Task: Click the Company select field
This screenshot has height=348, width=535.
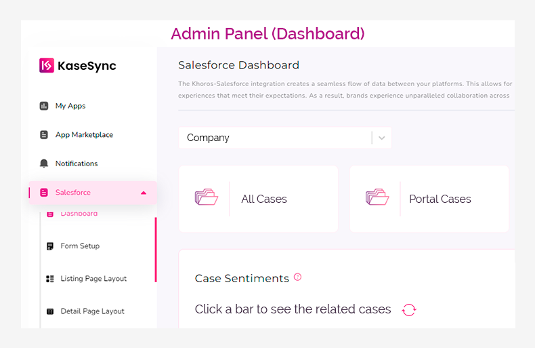Action: click(274, 138)
